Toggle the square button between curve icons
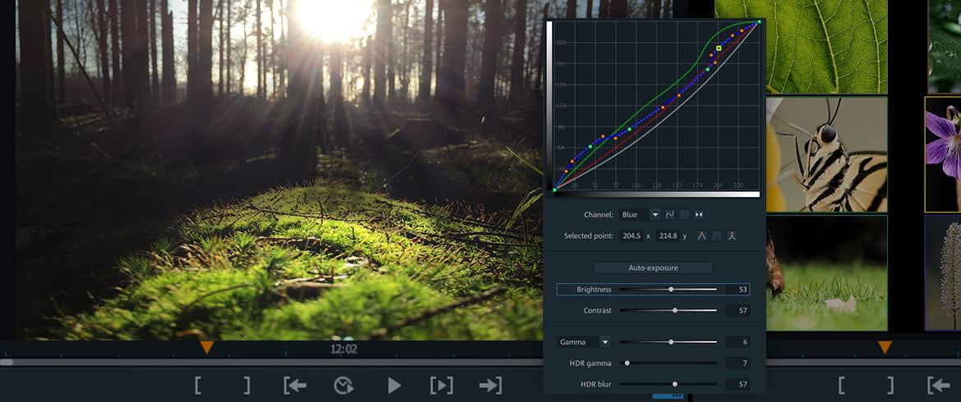Viewport: 961px width, 402px height. click(x=684, y=215)
